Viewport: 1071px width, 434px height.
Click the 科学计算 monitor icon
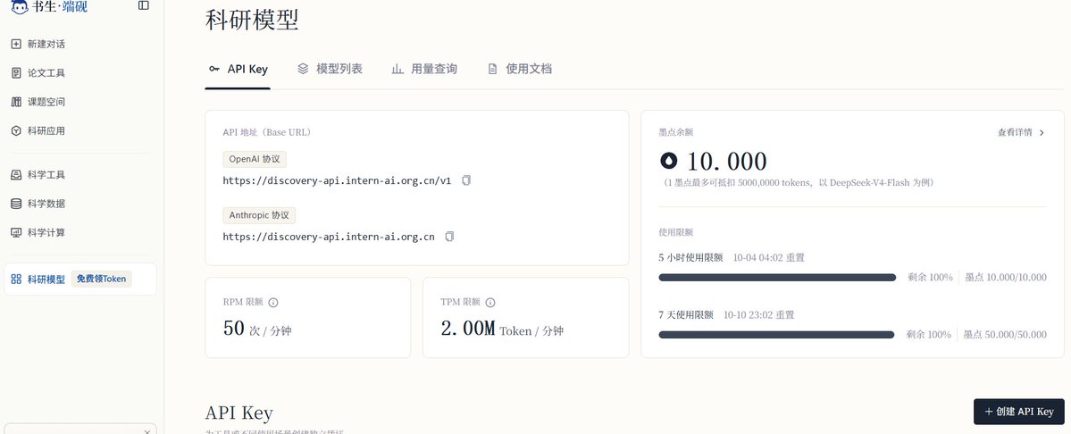pos(16,233)
